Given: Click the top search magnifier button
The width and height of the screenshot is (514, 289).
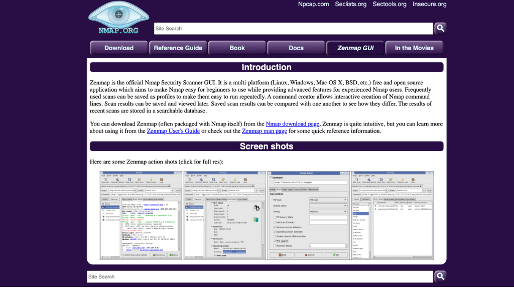Looking at the screenshot, I should [440, 29].
